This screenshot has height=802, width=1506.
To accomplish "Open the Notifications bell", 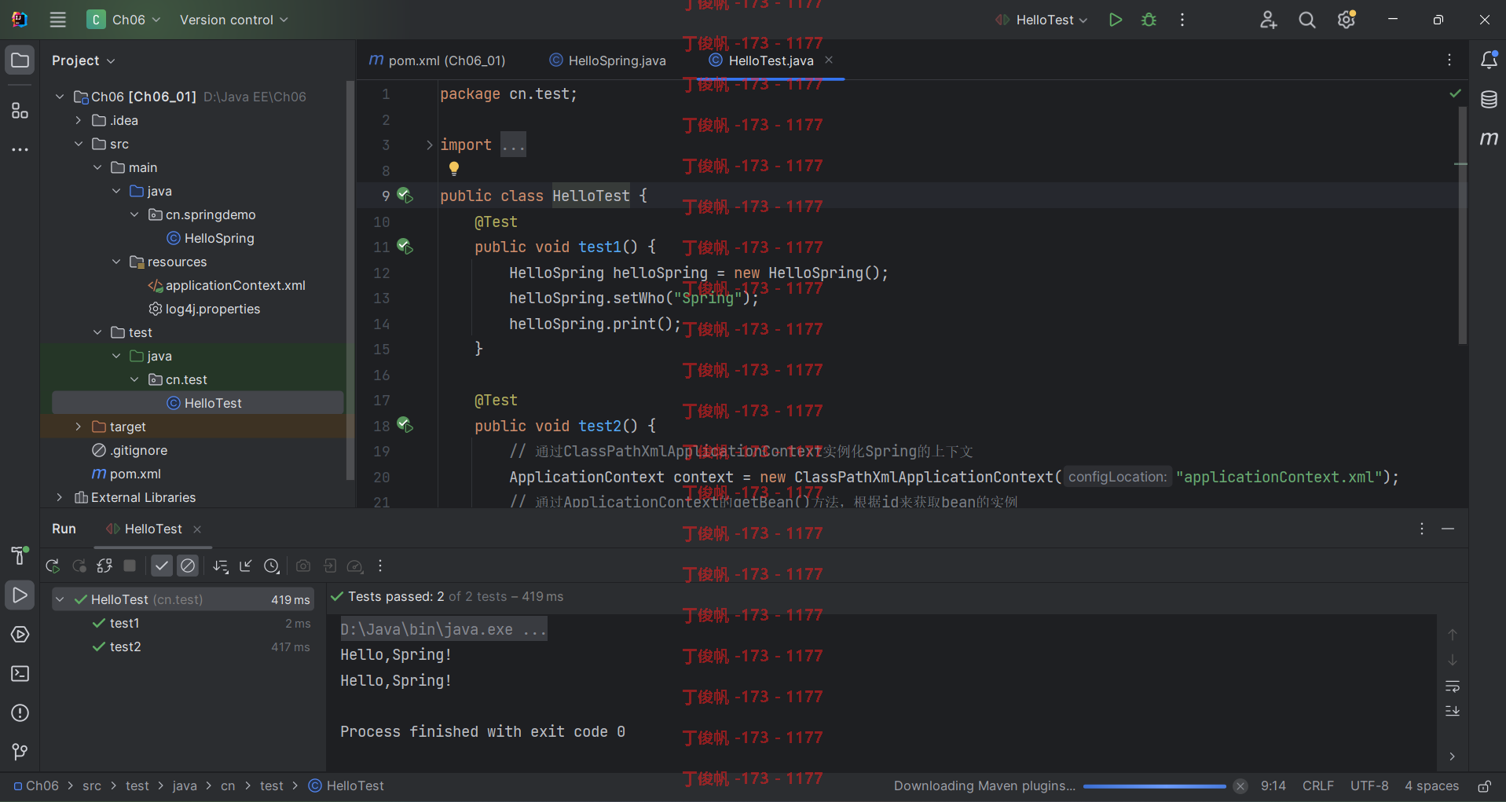I will pos(1489,60).
